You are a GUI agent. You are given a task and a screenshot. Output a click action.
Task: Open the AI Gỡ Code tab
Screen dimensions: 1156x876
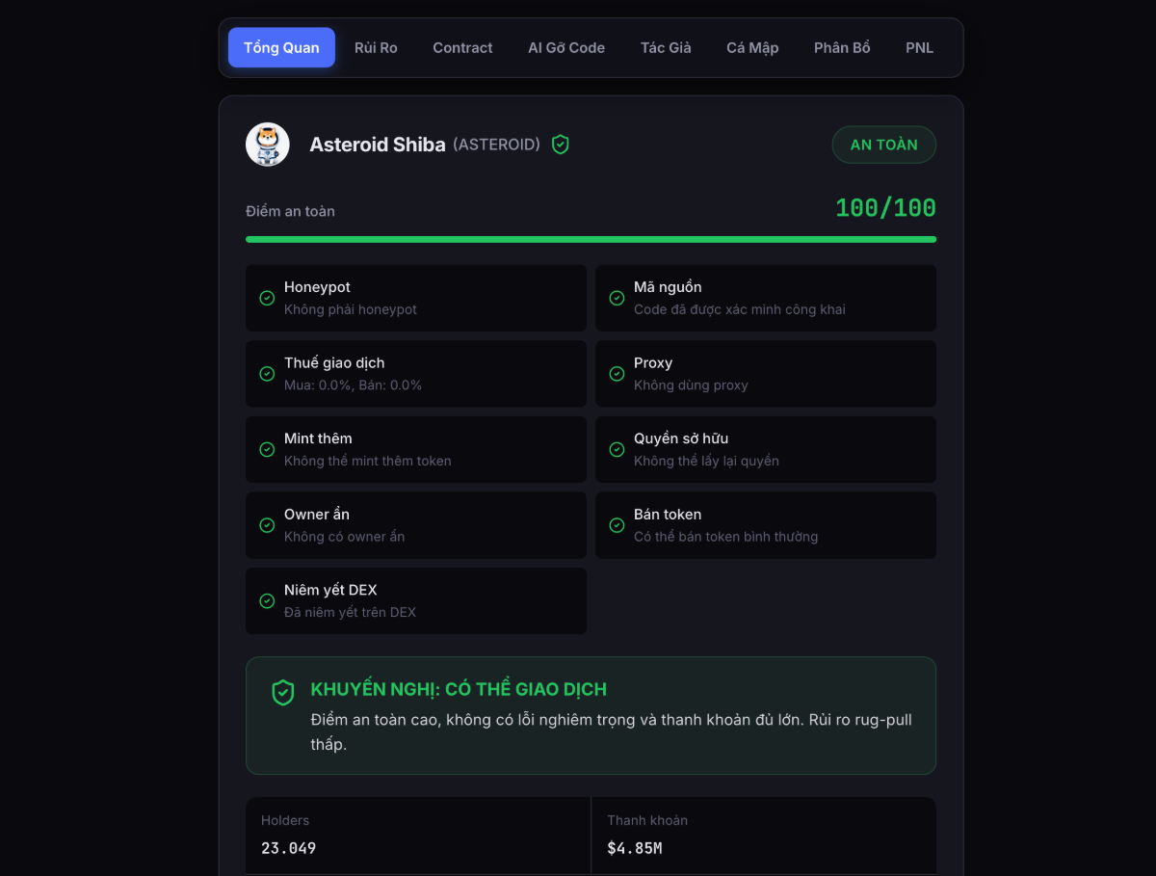click(566, 47)
